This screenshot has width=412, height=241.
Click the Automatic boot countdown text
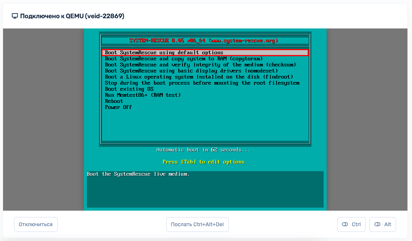point(203,150)
